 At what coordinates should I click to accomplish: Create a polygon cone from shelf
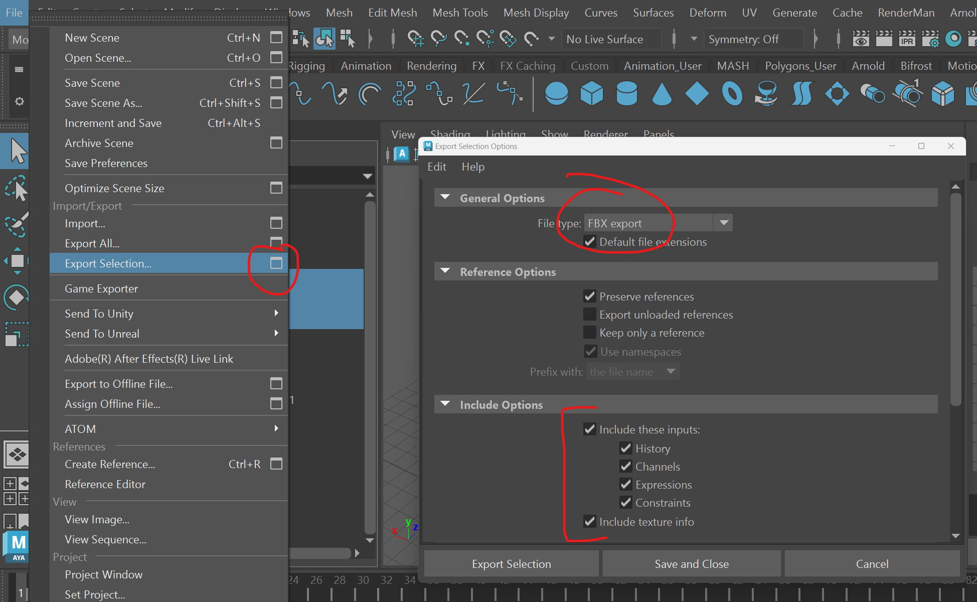[662, 93]
